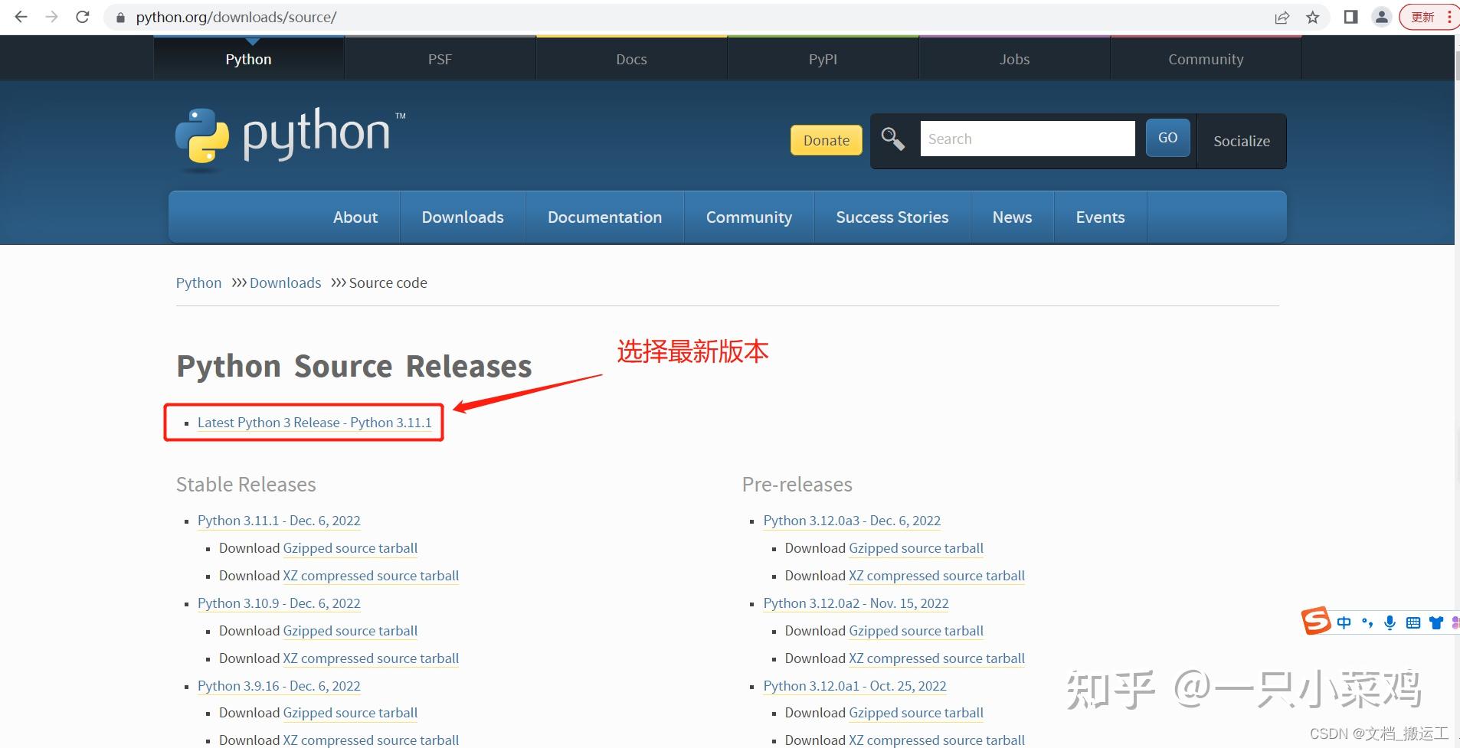Viewport: 1460px width, 748px height.
Task: Select PyPI in the top navigation bar
Action: [x=822, y=58]
